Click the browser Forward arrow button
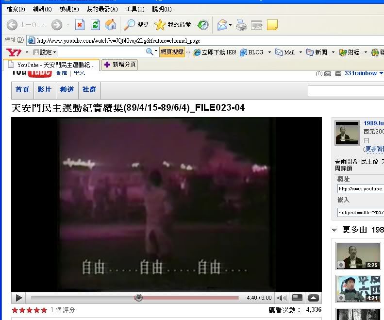Screen dimensions: 384x320 (x=57, y=25)
